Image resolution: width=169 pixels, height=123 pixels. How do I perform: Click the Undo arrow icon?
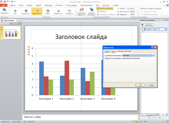(x=8, y=1)
